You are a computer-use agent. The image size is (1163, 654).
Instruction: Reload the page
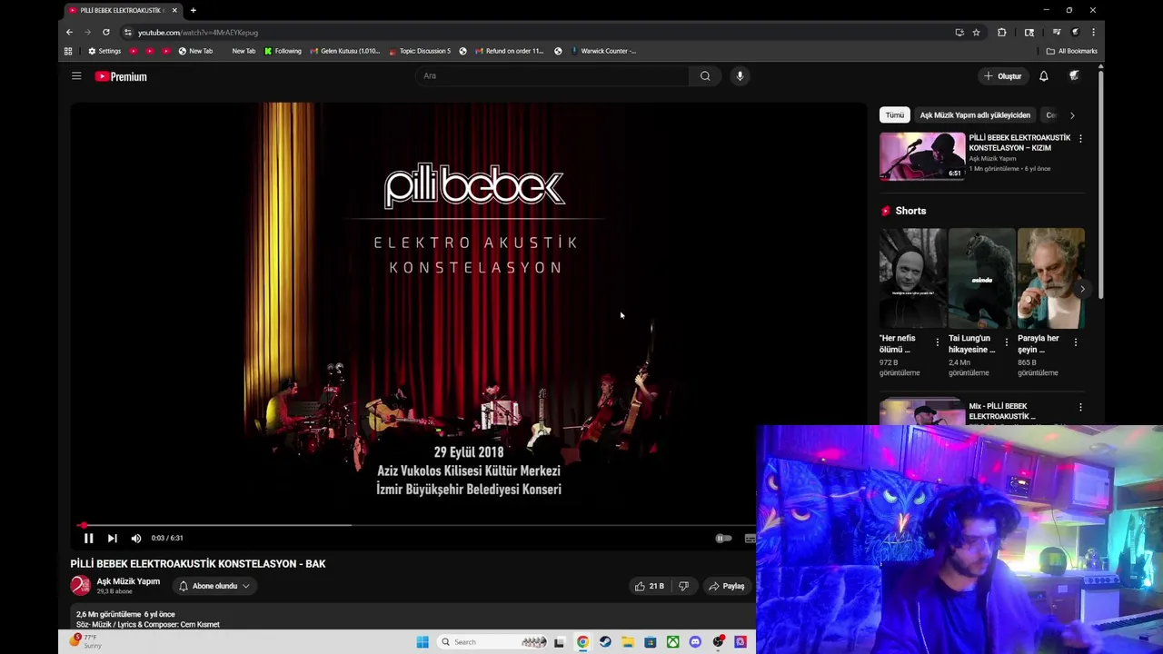(x=105, y=32)
